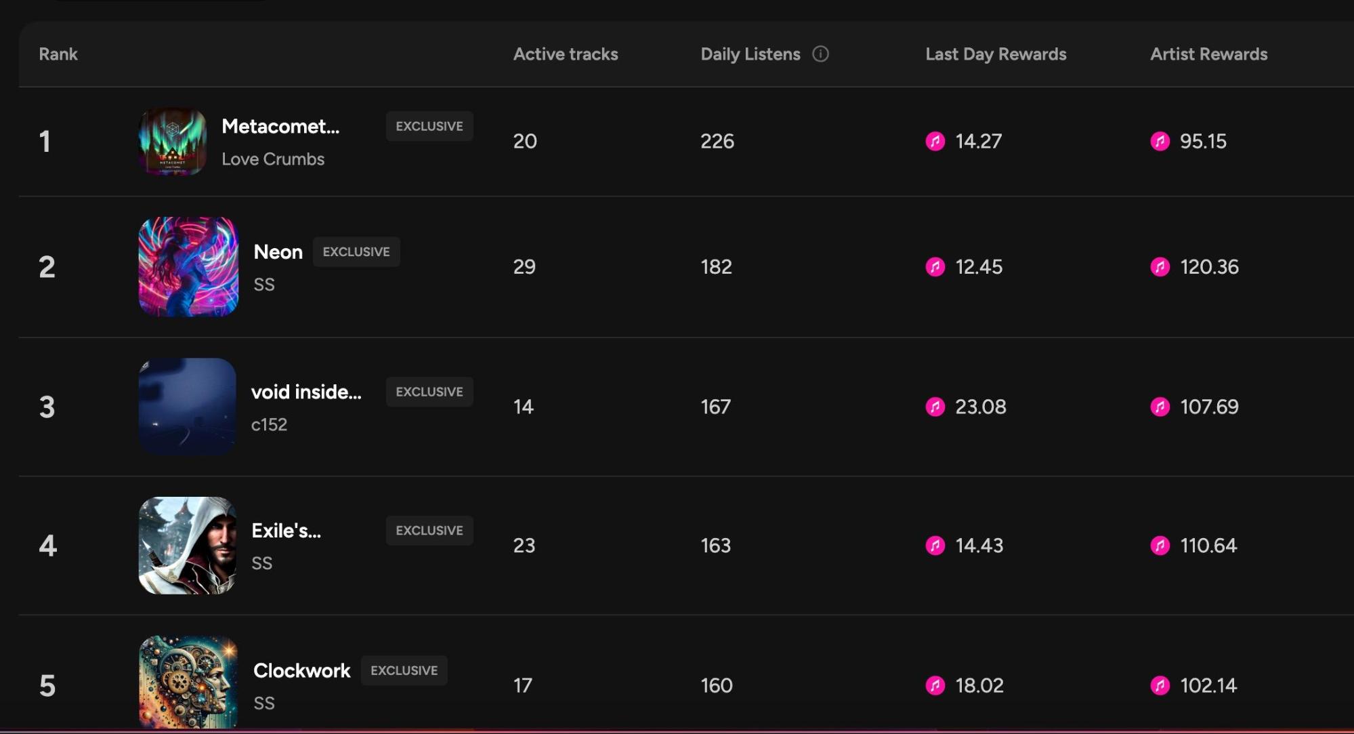Viewport: 1354px width, 734px height.
Task: Click the EXCLUSIVE badge next to Neon
Action: point(356,252)
